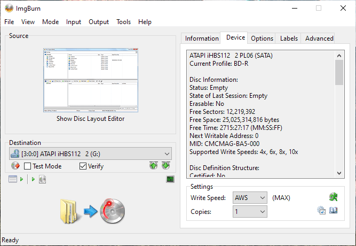356x246 pixels.
Task: Show the graph data monitor icon
Action: 170,179
